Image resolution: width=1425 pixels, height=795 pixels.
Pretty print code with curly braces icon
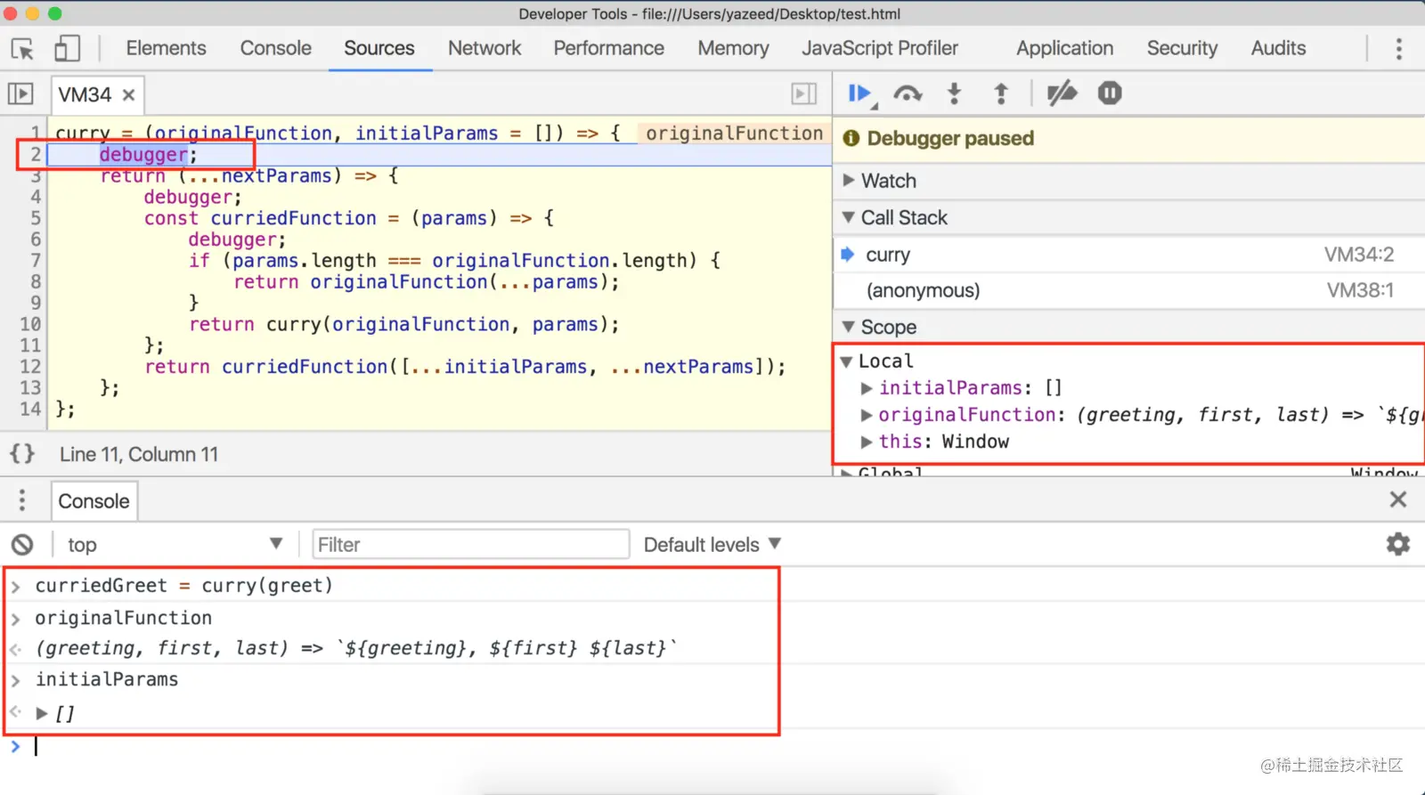pyautogui.click(x=22, y=454)
